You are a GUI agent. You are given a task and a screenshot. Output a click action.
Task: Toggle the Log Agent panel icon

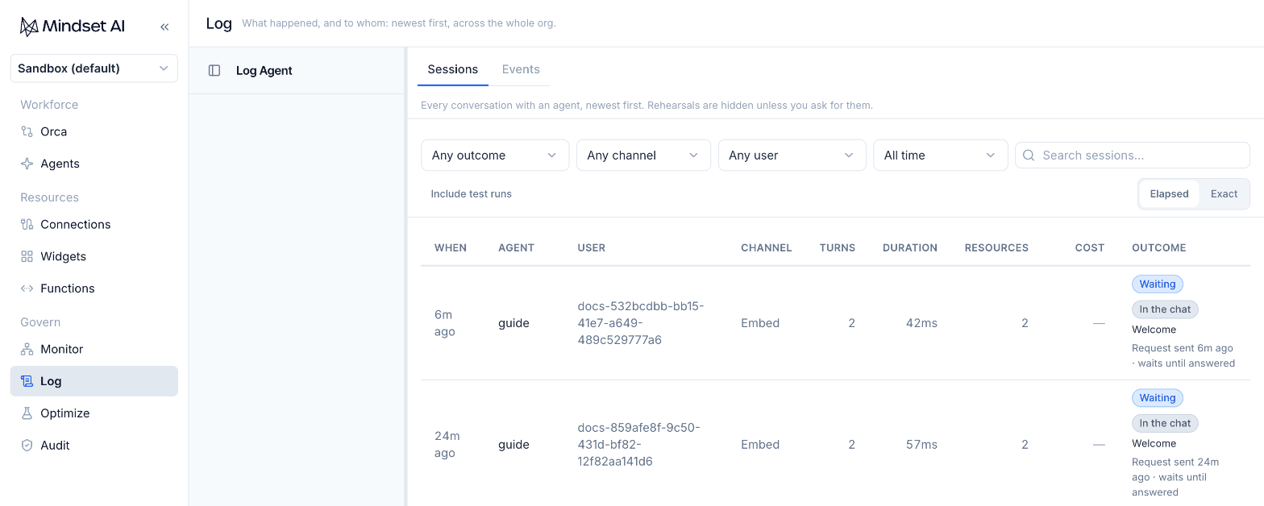click(x=214, y=71)
